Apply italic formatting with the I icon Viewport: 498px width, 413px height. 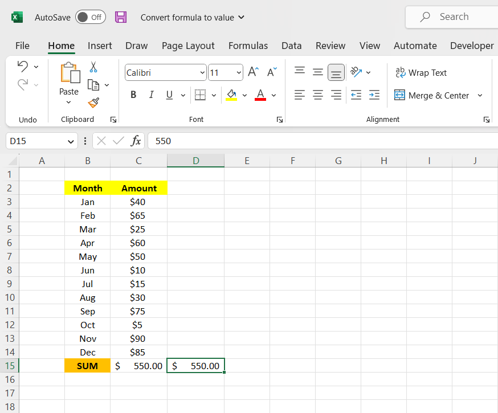(x=151, y=95)
